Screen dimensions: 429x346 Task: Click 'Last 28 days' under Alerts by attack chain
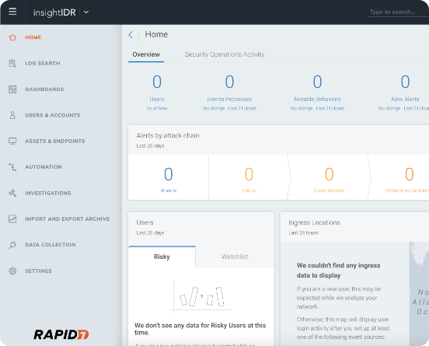(150, 146)
